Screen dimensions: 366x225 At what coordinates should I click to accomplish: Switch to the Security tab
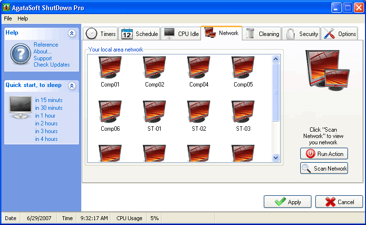(x=302, y=34)
